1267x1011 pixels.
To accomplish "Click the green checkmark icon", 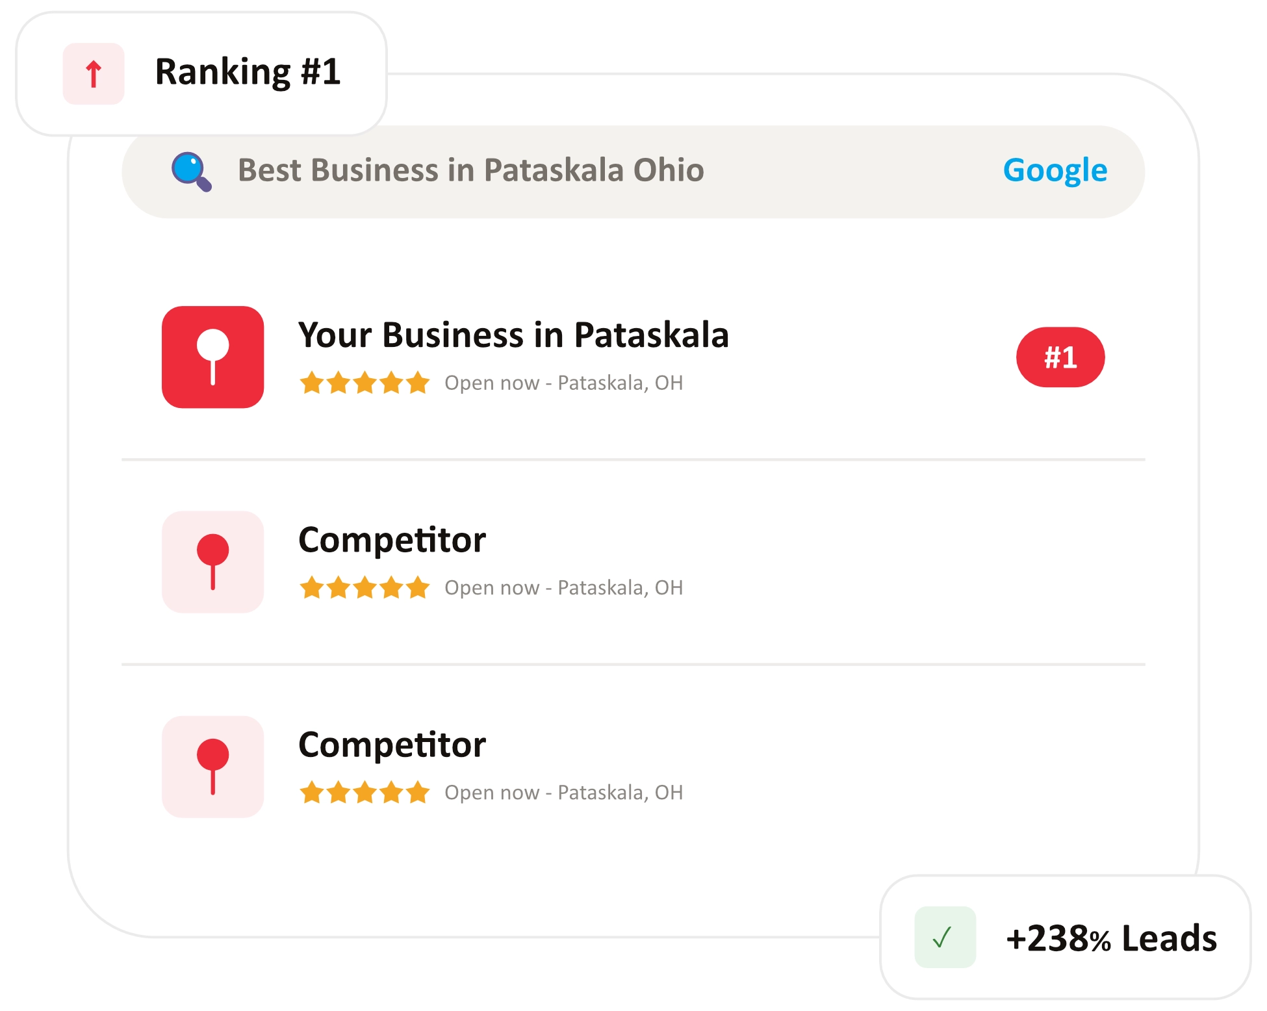I will (x=945, y=937).
